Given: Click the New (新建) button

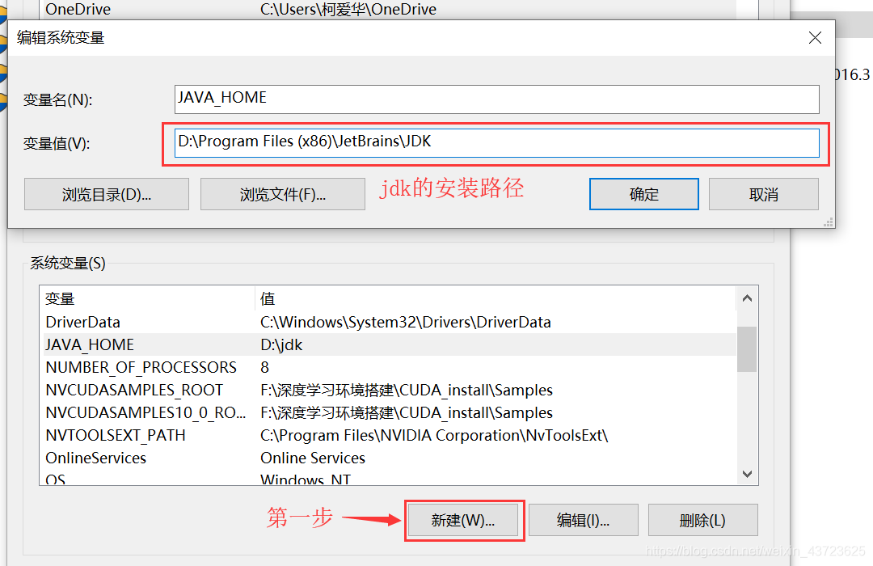Looking at the screenshot, I should point(463,520).
